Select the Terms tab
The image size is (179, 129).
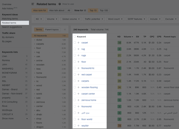39,30
